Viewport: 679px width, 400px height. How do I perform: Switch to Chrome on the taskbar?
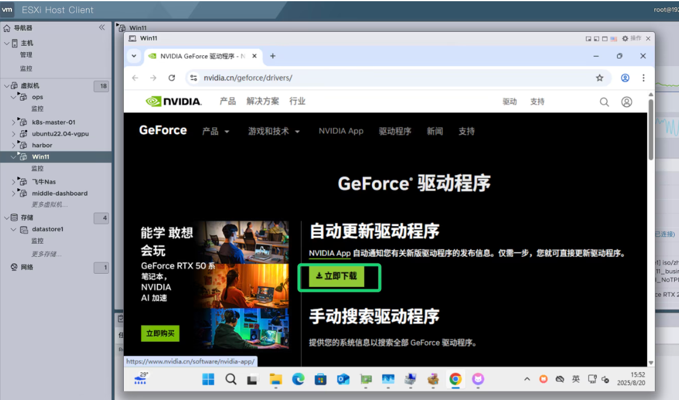(455, 379)
